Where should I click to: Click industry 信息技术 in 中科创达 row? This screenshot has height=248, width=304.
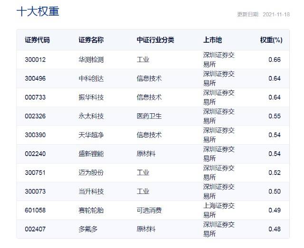[x=149, y=78]
